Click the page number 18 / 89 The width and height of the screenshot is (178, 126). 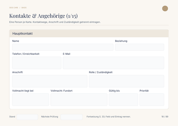165,117
